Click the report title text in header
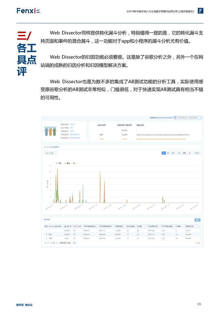221x319 pixels. [160, 11]
